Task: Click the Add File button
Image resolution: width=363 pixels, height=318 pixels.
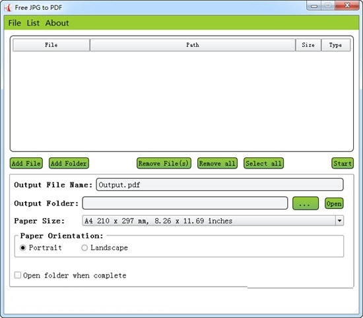Action: point(26,163)
